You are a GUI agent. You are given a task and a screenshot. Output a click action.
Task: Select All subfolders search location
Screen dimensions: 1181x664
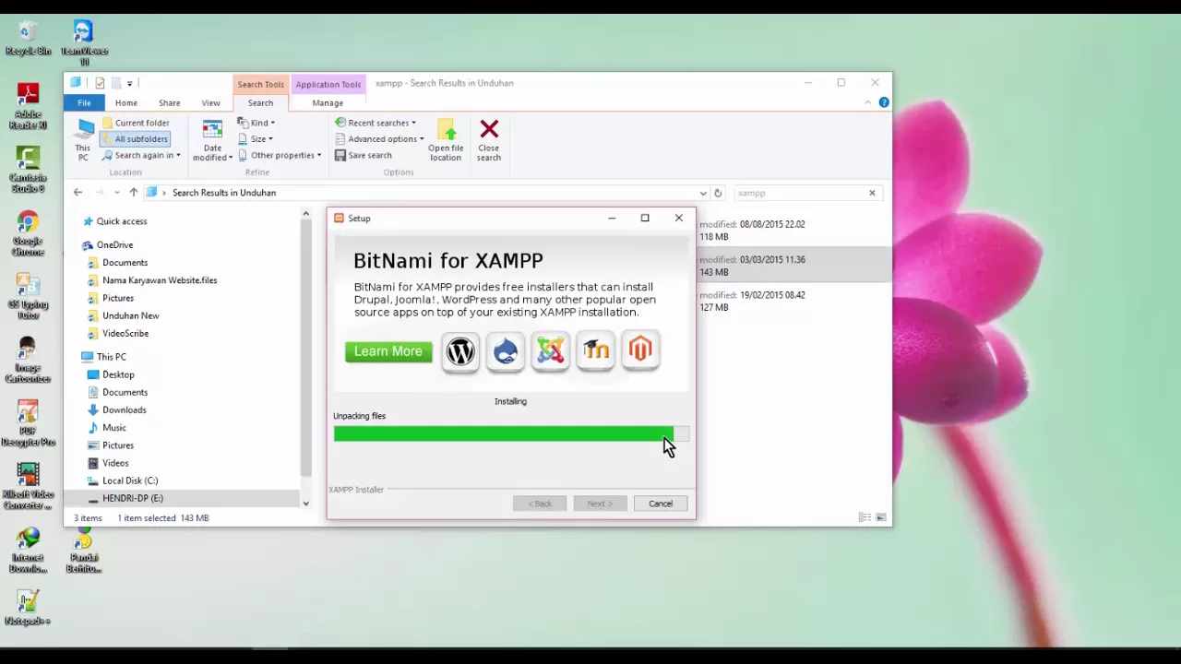point(135,138)
